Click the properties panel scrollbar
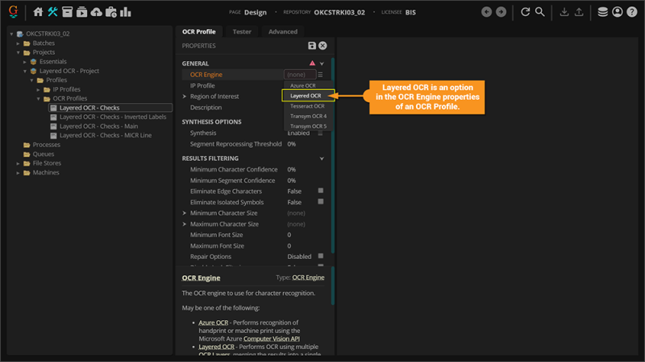Screen dimensions: 645x362 pos(333,156)
